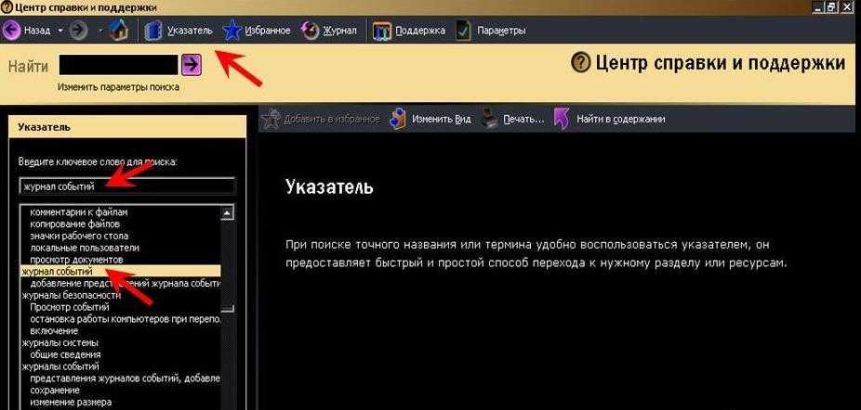Go to the home page icon
This screenshot has height=410, width=861.
pyautogui.click(x=118, y=30)
